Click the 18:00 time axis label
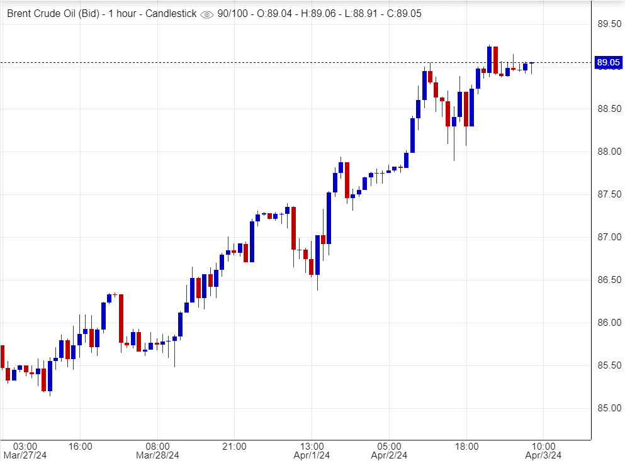The image size is (625, 461). pyautogui.click(x=467, y=447)
